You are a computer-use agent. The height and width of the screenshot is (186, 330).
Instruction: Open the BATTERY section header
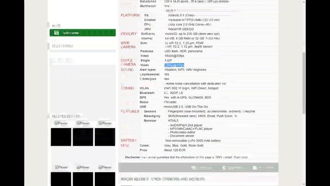click(x=128, y=141)
